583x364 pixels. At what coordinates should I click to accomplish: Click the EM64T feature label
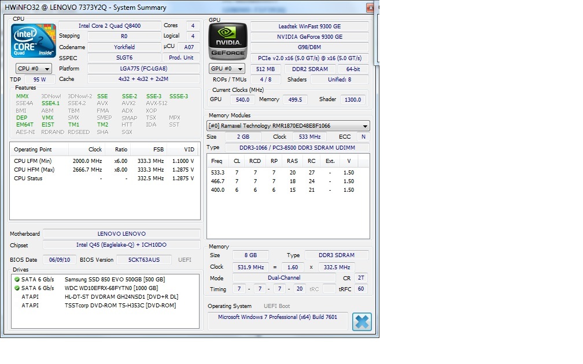click(x=24, y=124)
